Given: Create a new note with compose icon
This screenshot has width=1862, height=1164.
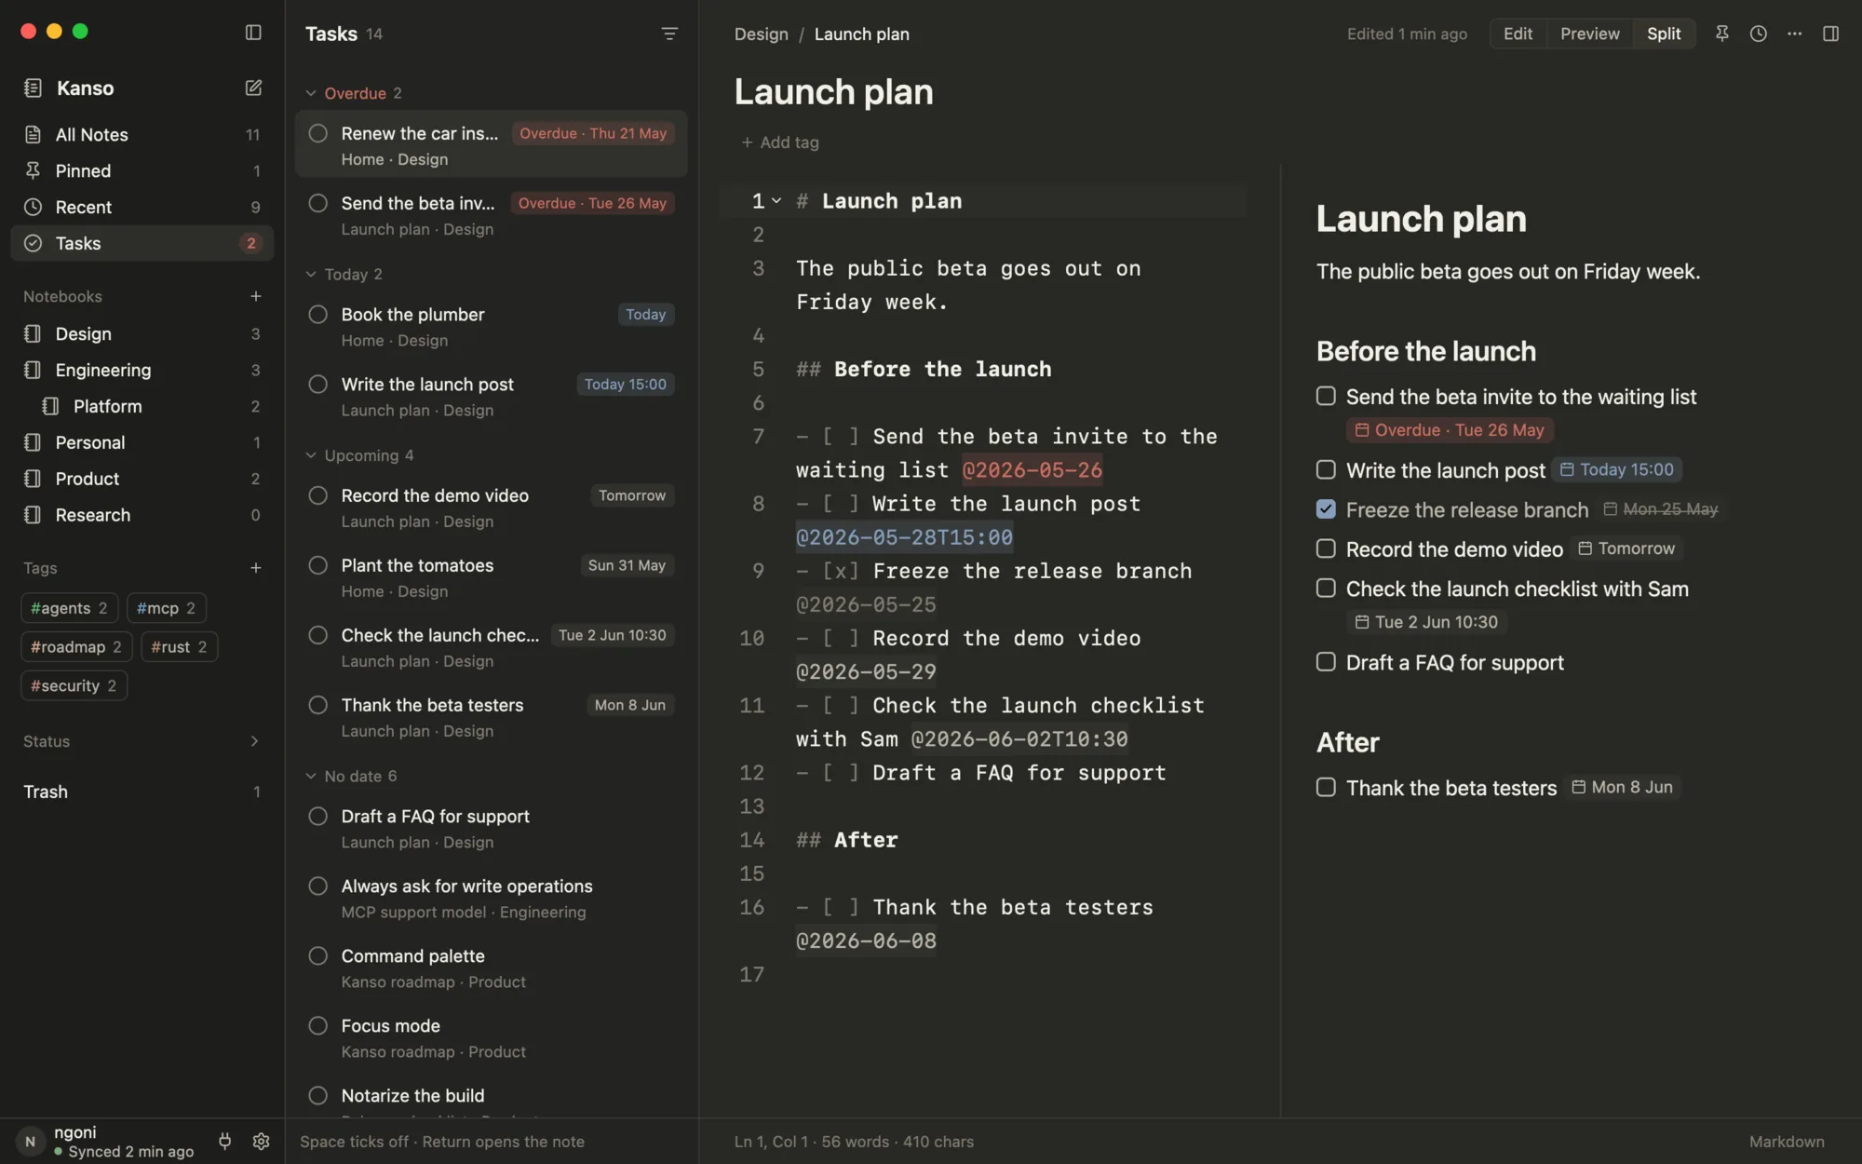Looking at the screenshot, I should (x=253, y=88).
